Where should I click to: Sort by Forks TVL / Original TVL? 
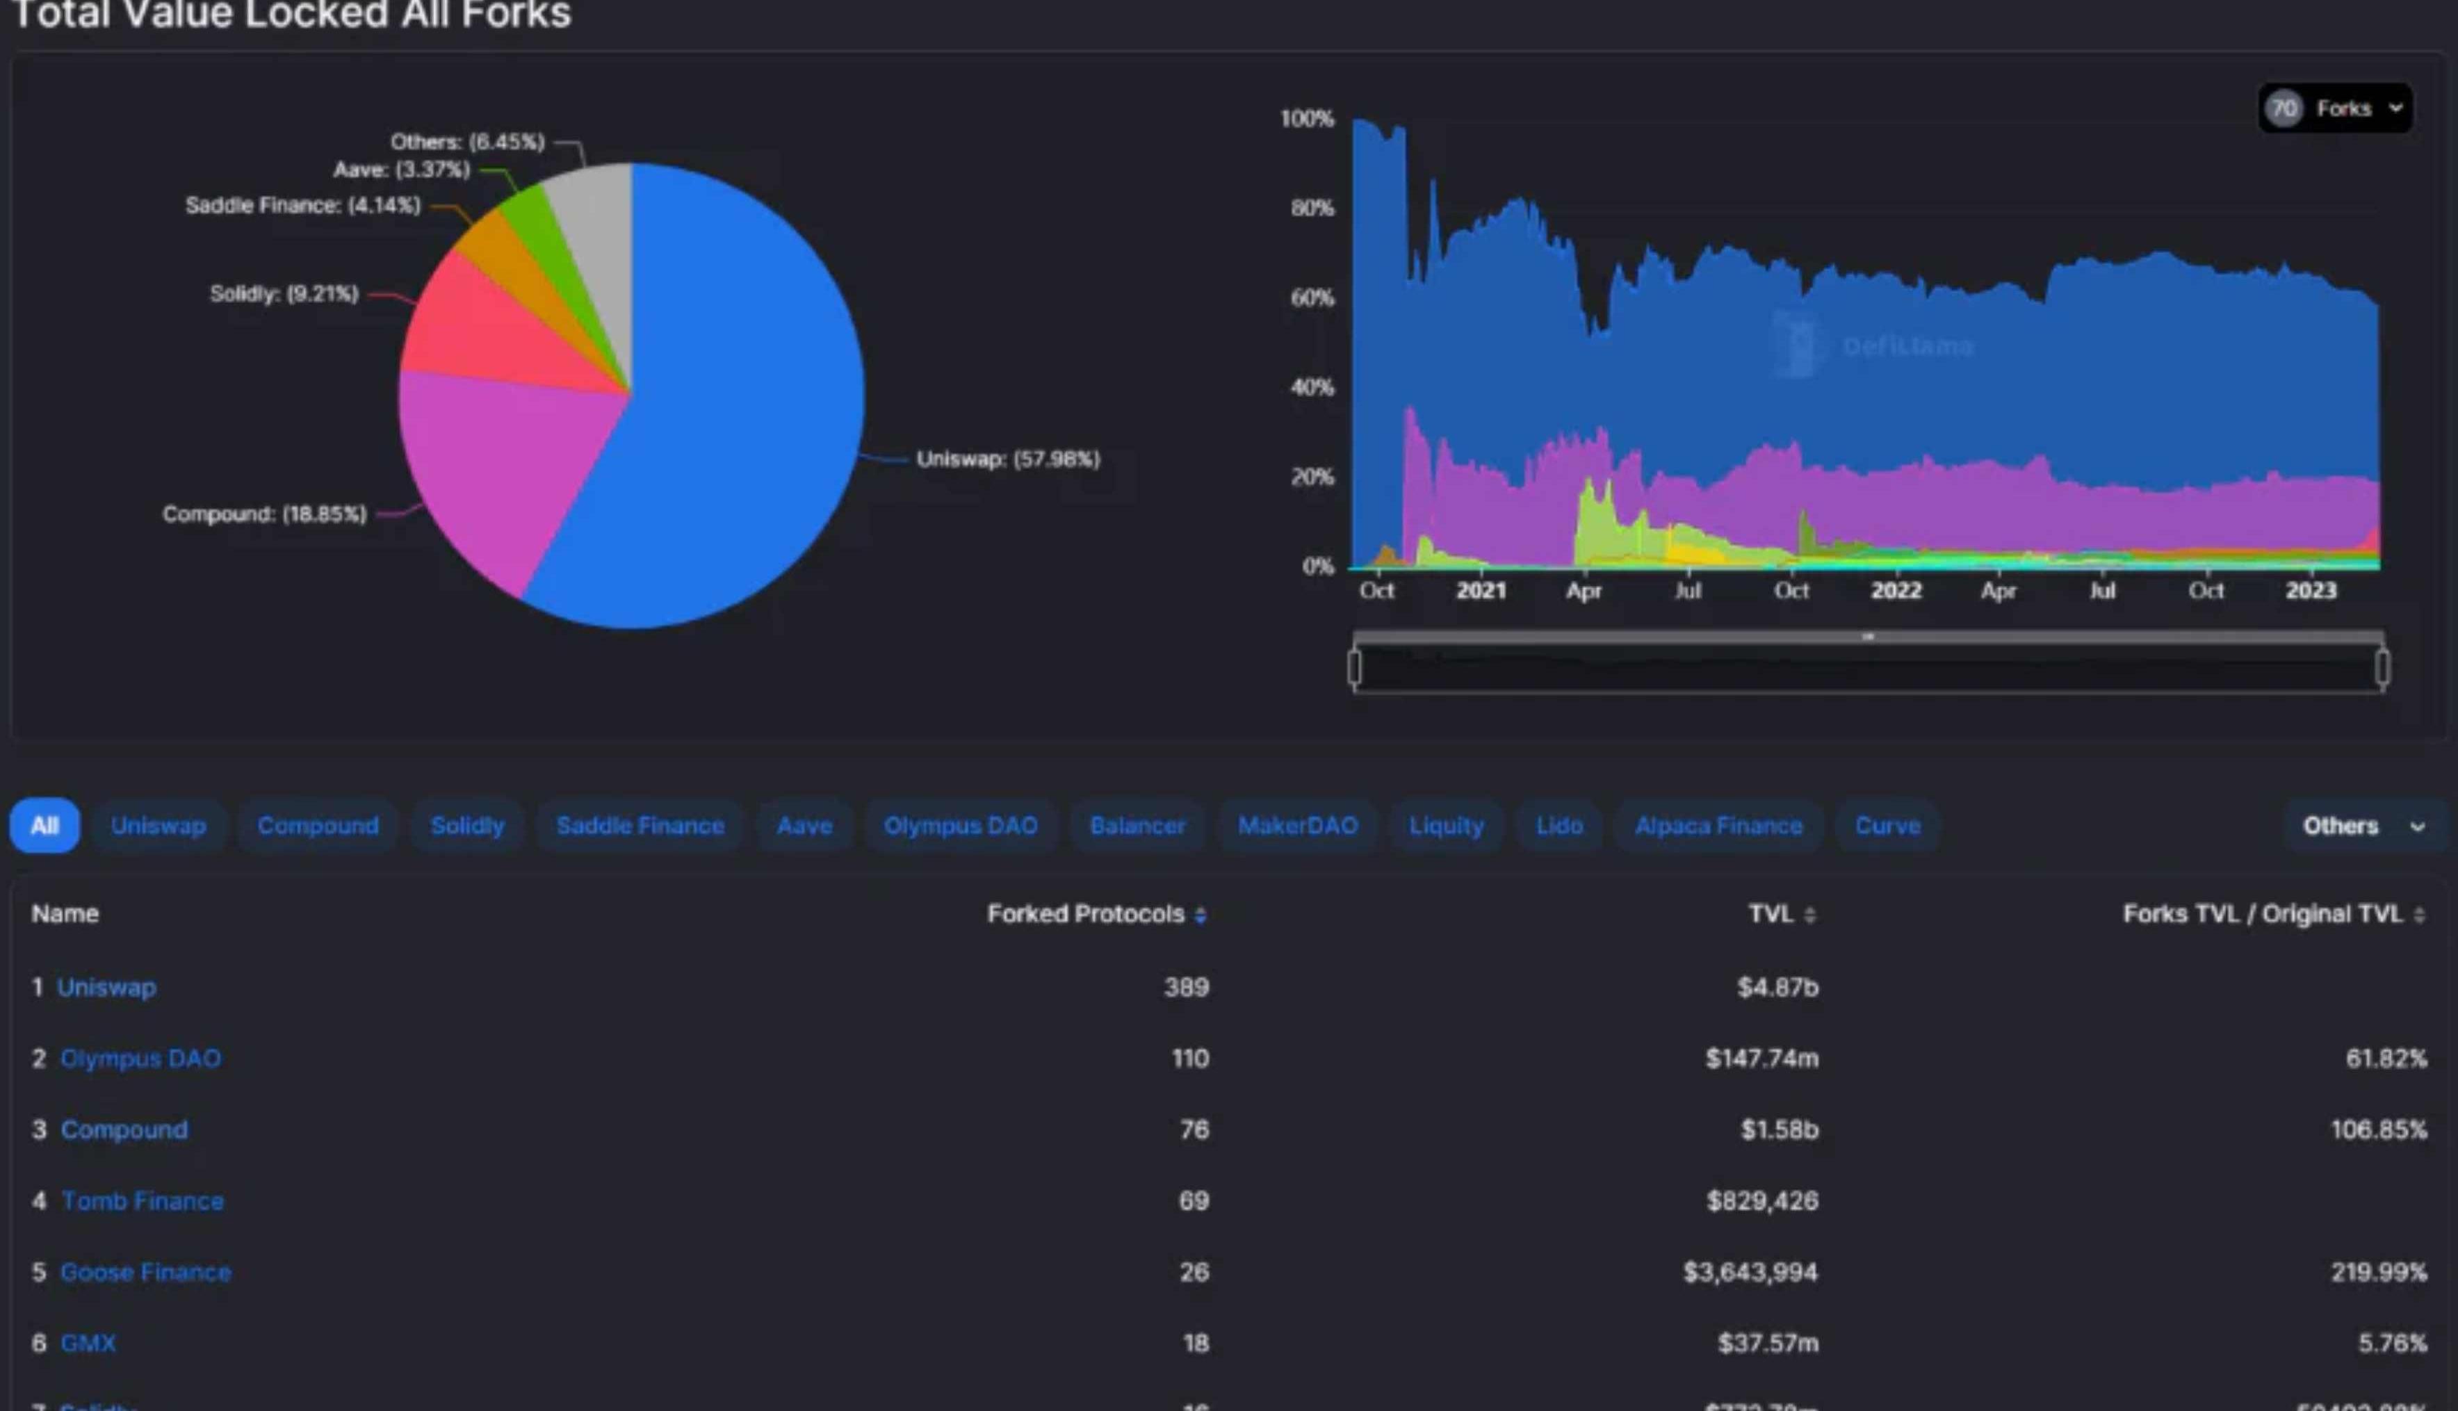(2419, 915)
